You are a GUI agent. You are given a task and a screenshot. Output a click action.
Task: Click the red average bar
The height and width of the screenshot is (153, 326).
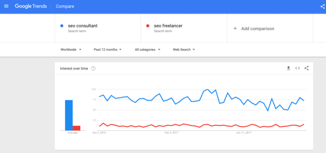point(76,128)
